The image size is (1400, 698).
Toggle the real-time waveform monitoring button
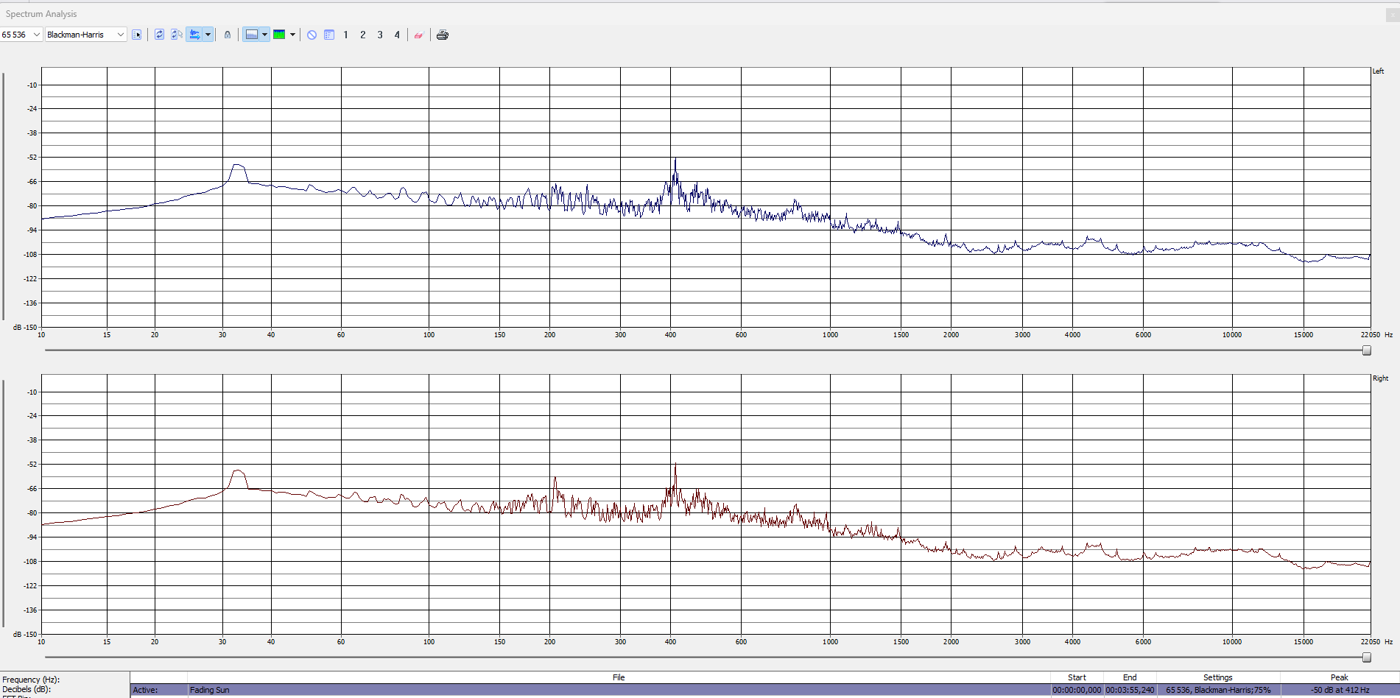(x=194, y=35)
